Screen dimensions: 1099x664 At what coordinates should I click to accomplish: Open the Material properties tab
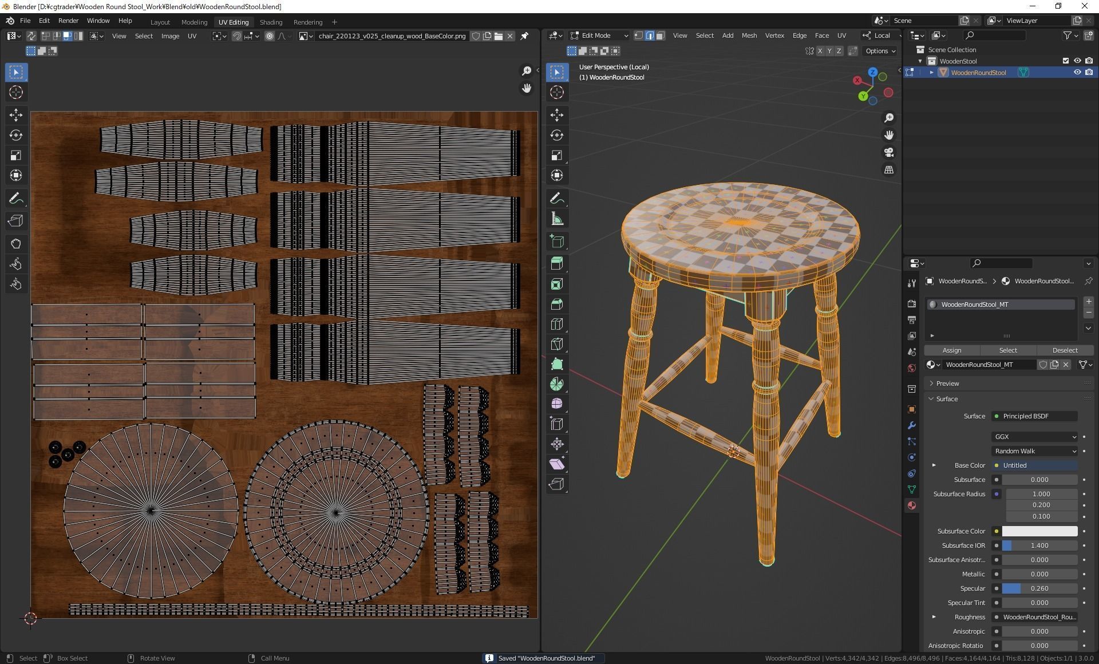tap(912, 505)
